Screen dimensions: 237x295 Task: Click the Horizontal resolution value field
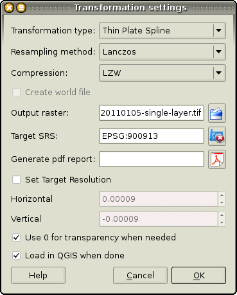pos(159,199)
